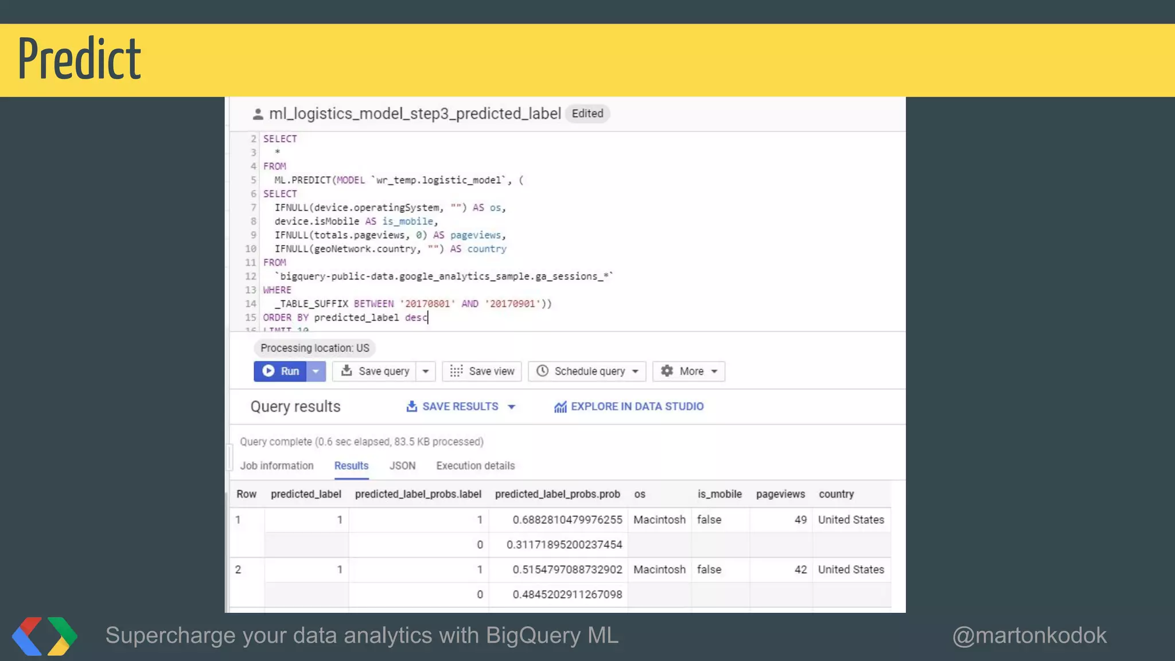Image resolution: width=1175 pixels, height=661 pixels.
Task: Click the Run play icon
Action: [268, 371]
